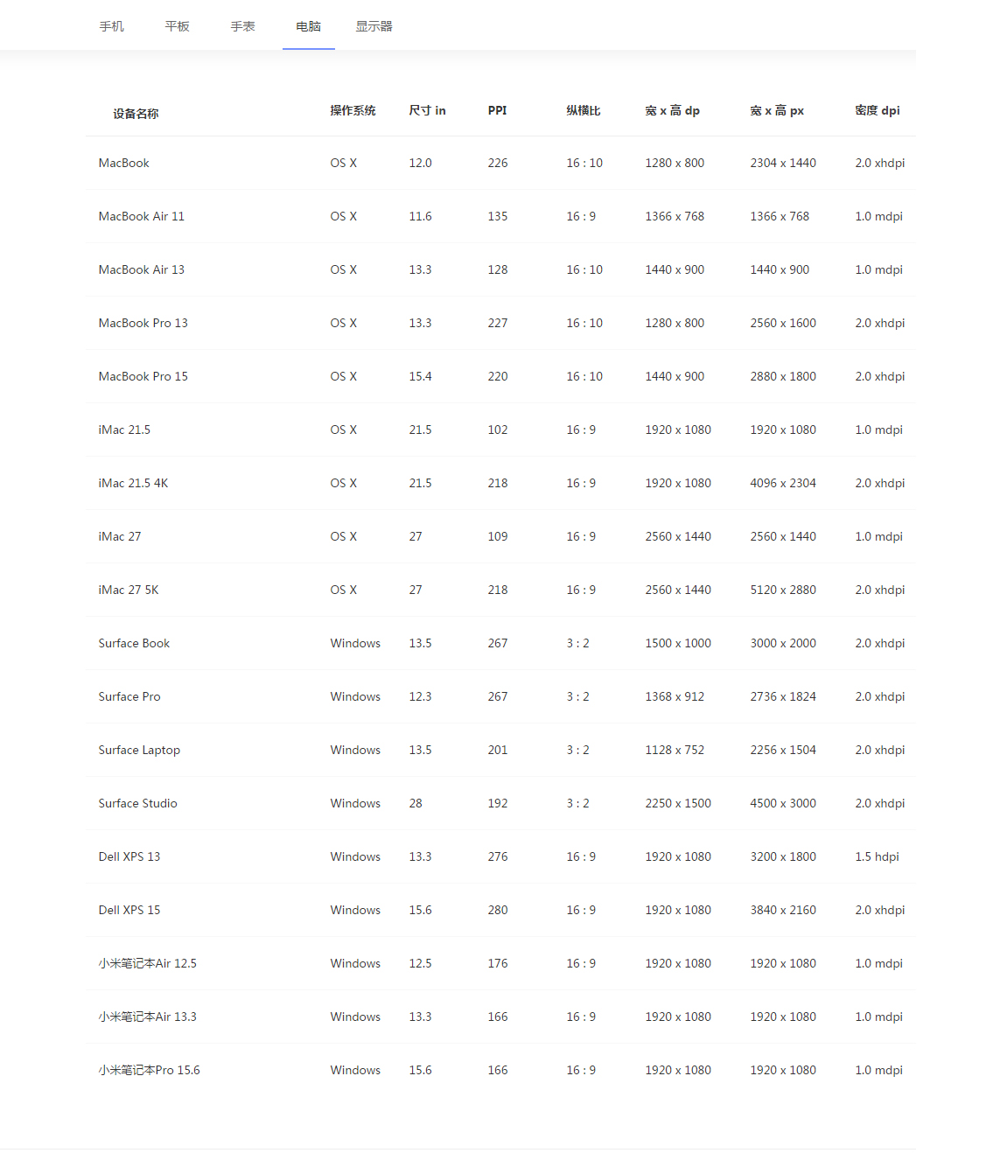This screenshot has height=1153, width=993.
Task: Click the active 电脑 tab
Action: [x=309, y=26]
